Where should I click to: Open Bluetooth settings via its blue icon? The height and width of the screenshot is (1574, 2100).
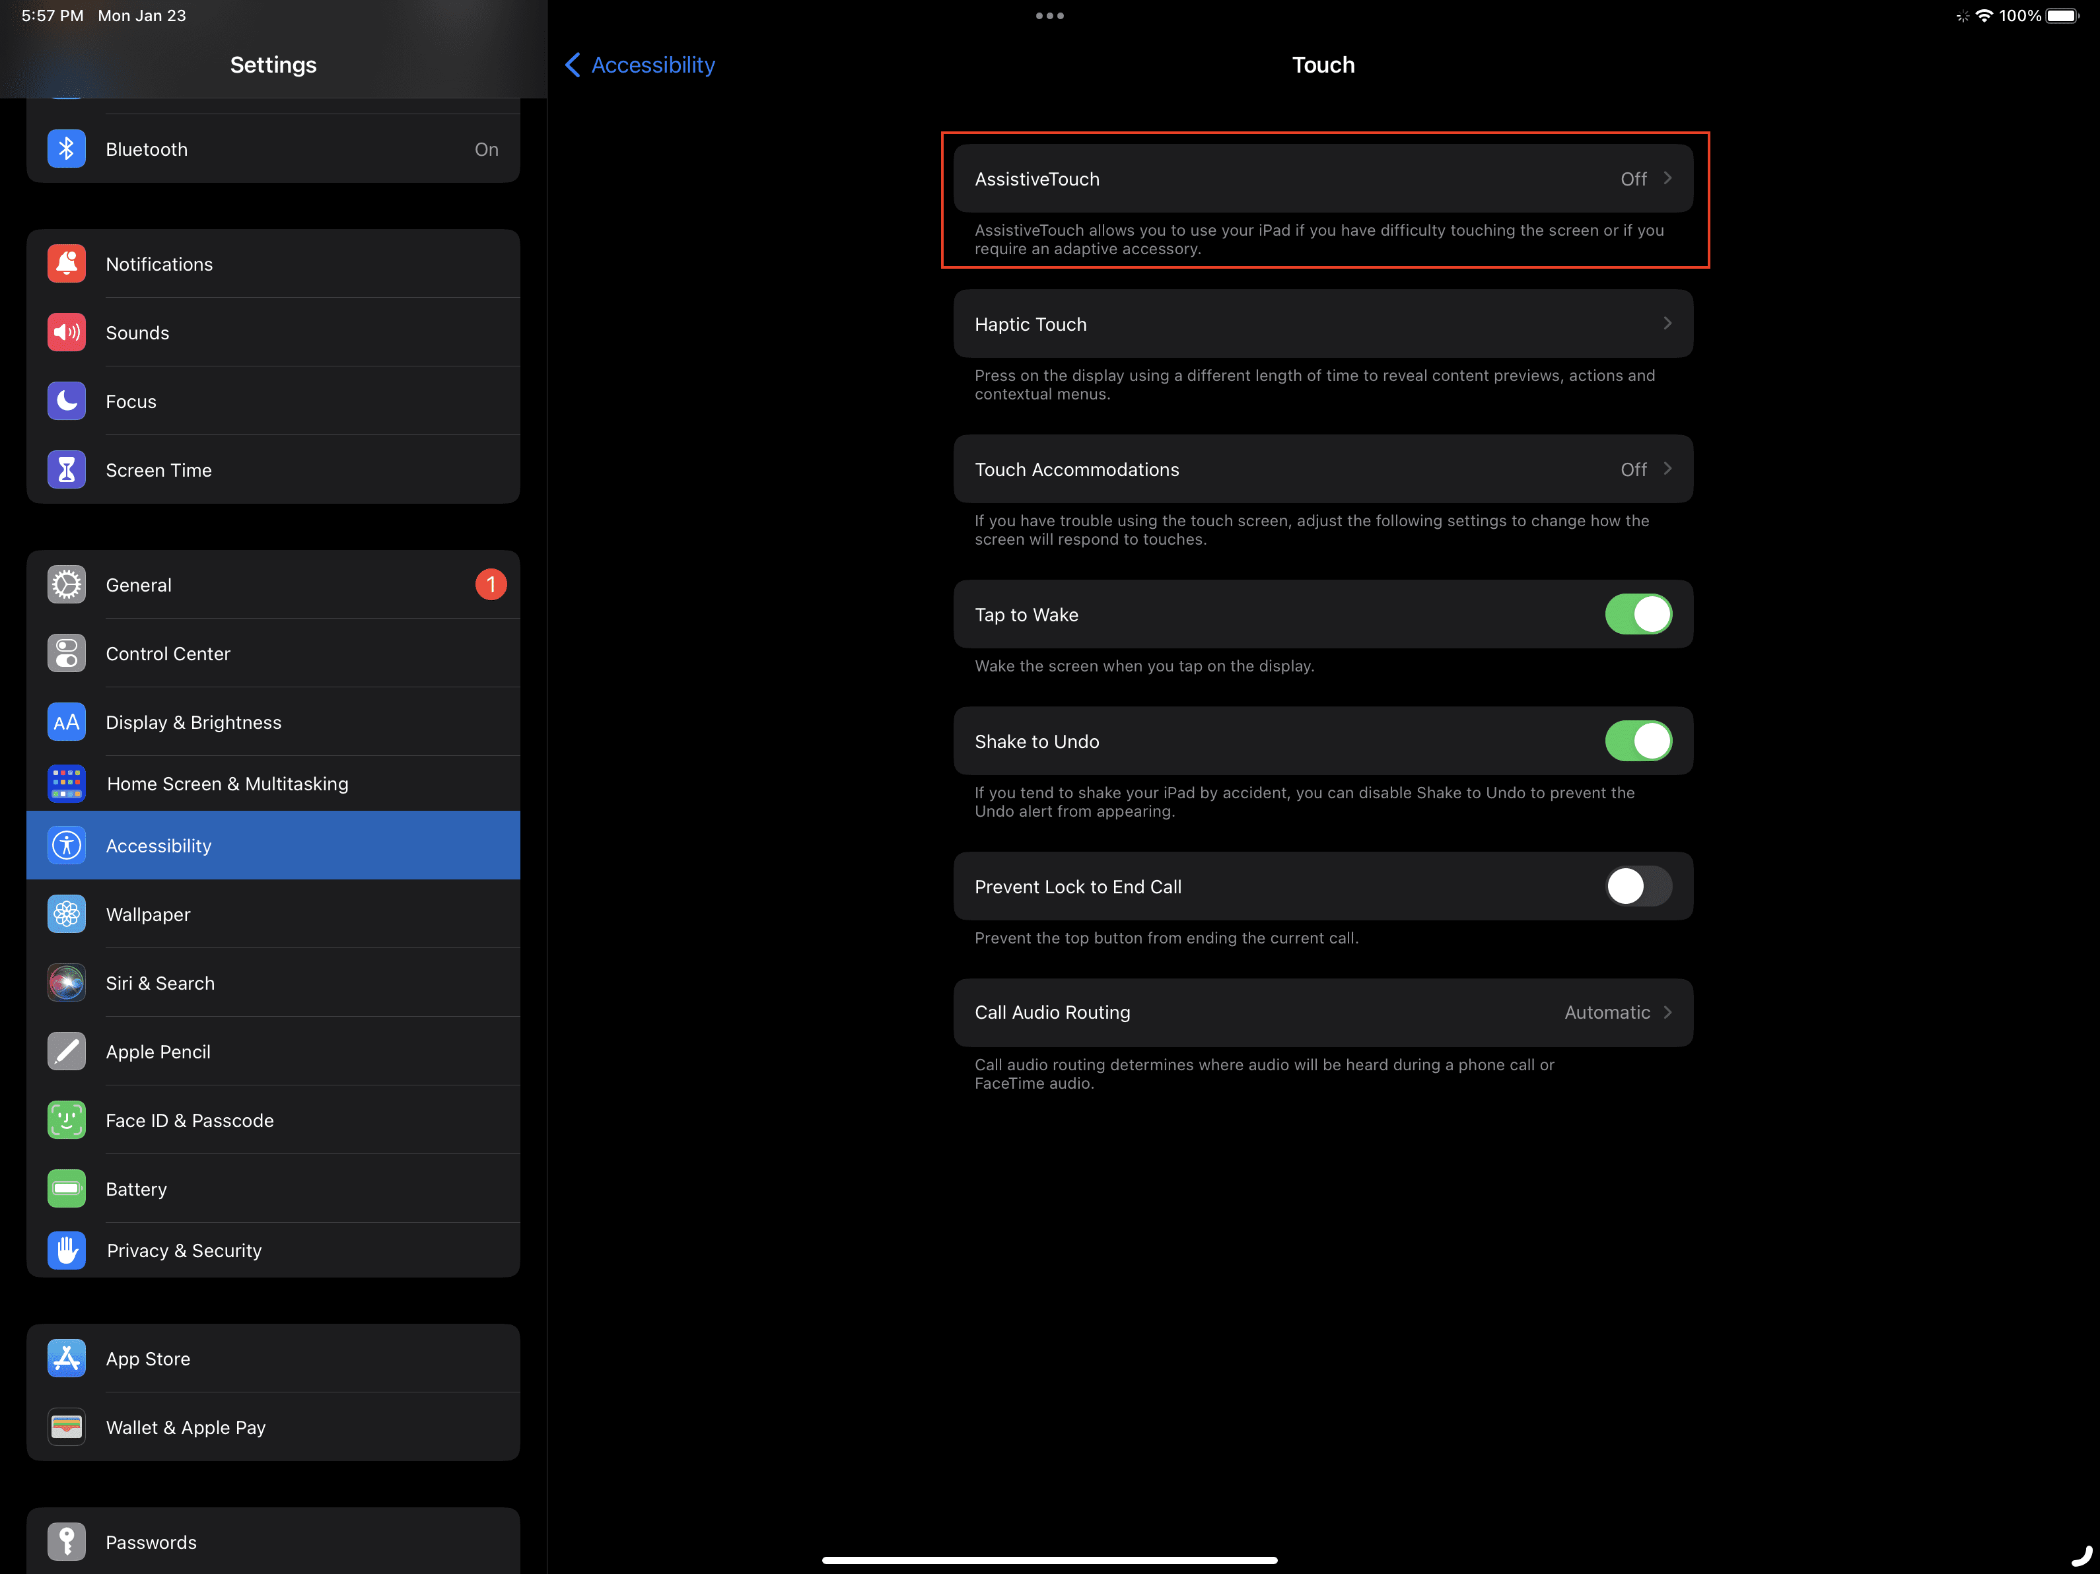[x=67, y=149]
